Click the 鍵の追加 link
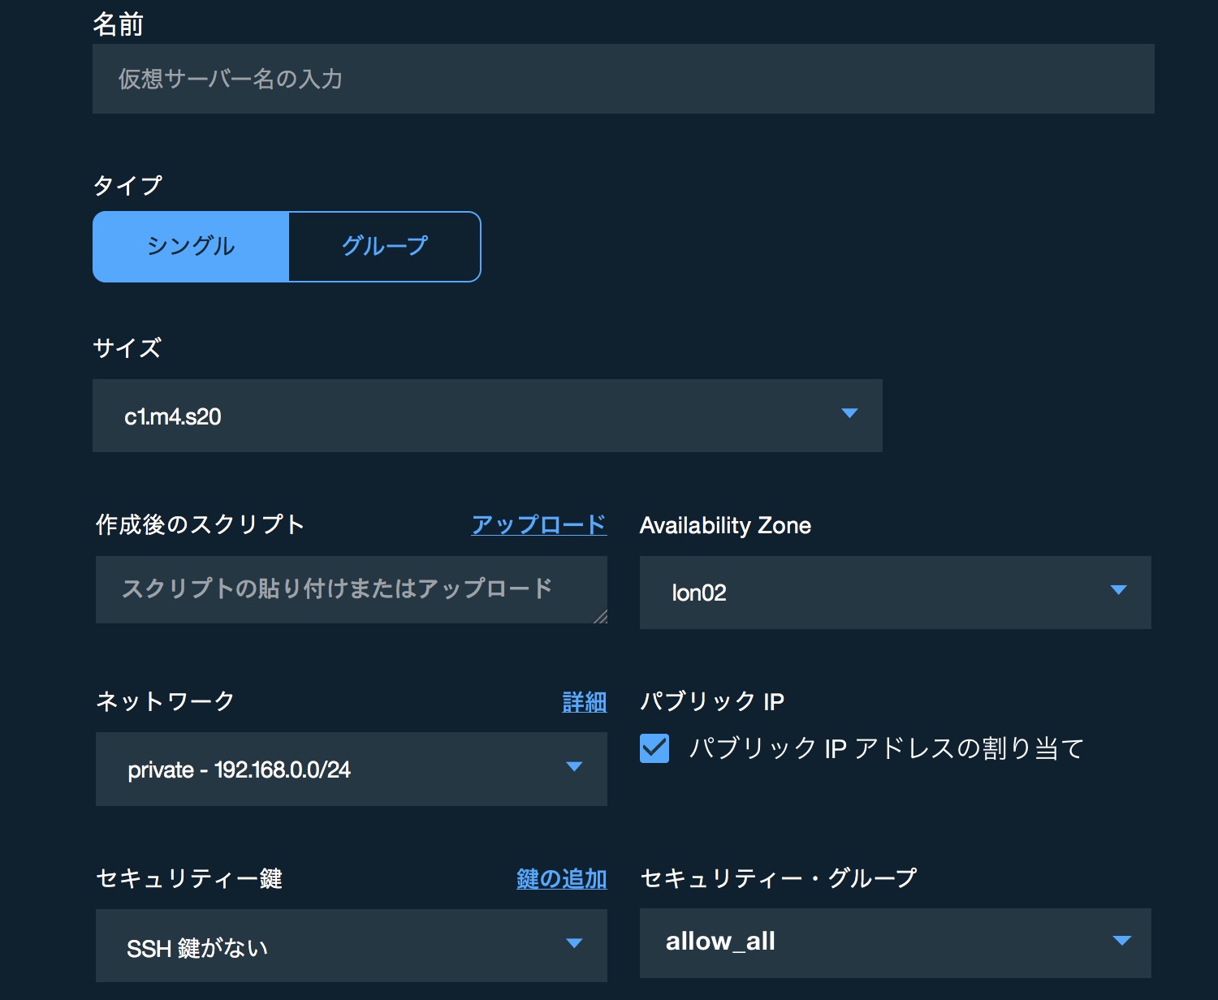The image size is (1218, 1000). 562,878
